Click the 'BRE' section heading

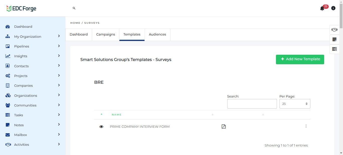click(x=99, y=82)
